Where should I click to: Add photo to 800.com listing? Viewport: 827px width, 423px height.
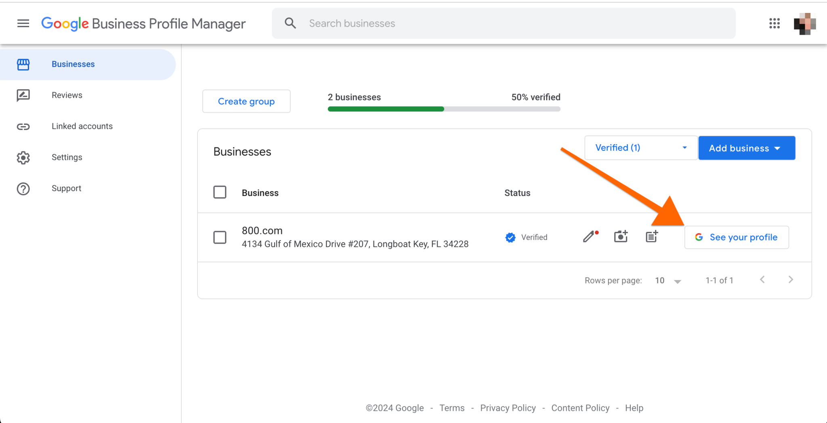(x=621, y=236)
